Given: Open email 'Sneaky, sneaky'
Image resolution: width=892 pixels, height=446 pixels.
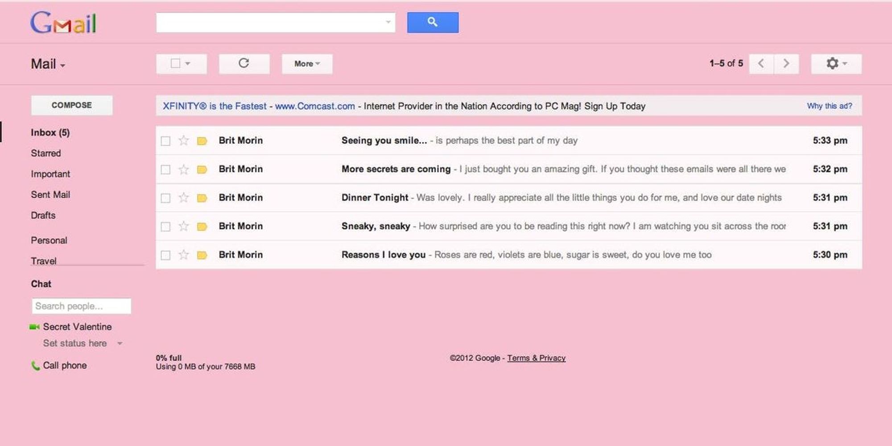Looking at the screenshot, I should (x=508, y=226).
